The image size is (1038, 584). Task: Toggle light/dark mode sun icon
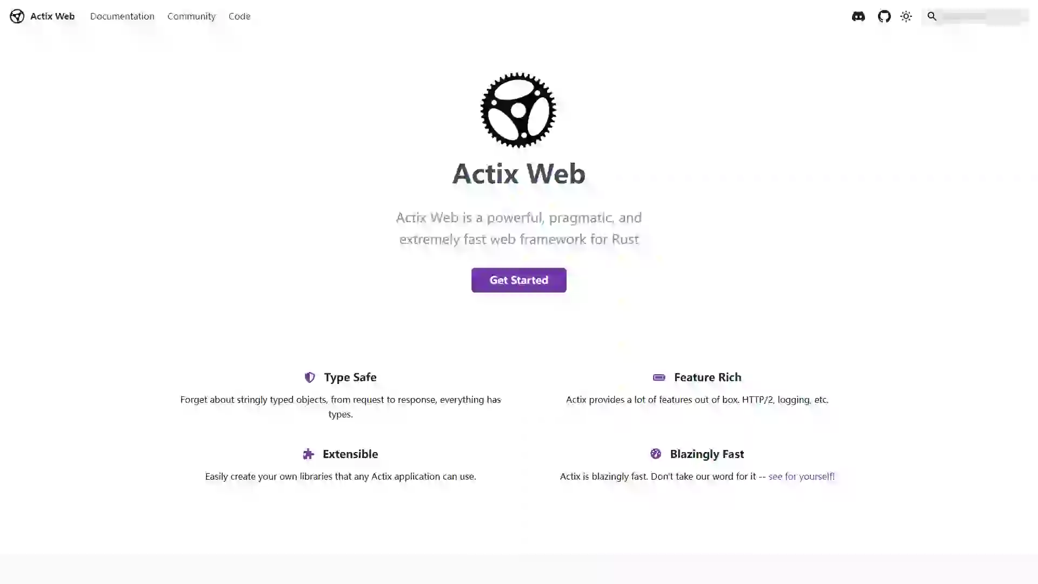[x=906, y=16]
